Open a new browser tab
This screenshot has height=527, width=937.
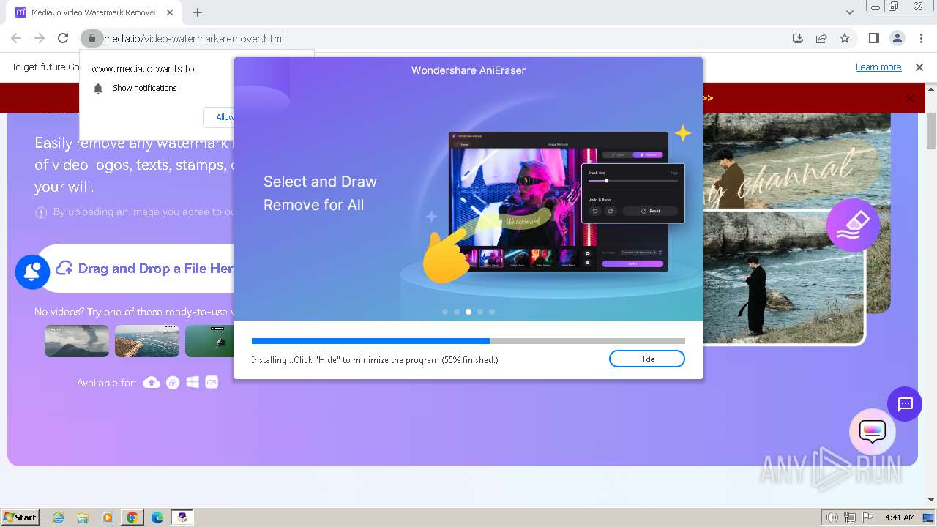198,12
